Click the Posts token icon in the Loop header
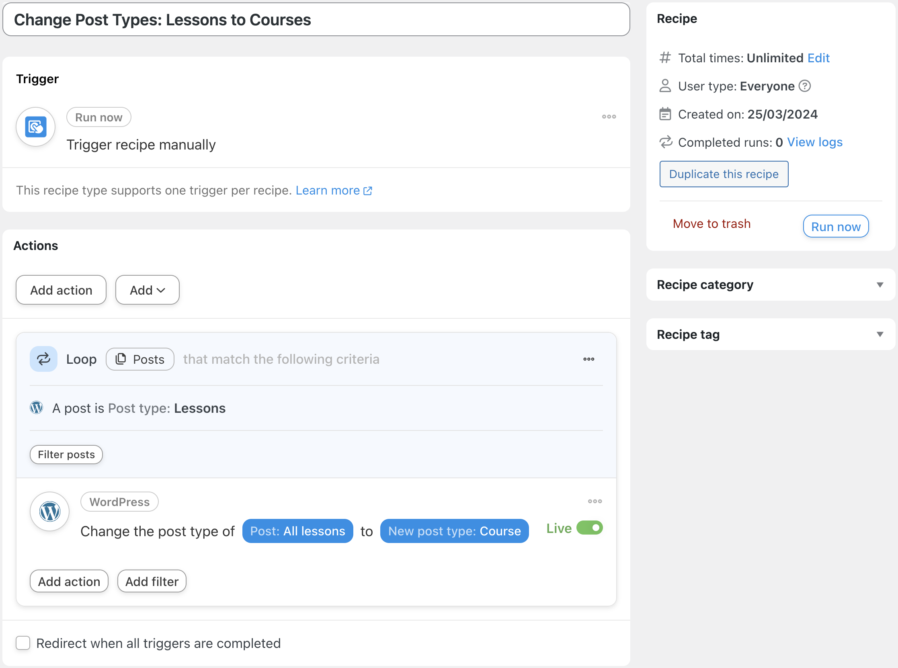The width and height of the screenshot is (898, 668). click(121, 359)
